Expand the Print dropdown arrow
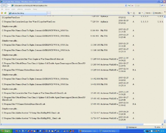The width and height of the screenshot is (166, 133). [x=142, y=13]
